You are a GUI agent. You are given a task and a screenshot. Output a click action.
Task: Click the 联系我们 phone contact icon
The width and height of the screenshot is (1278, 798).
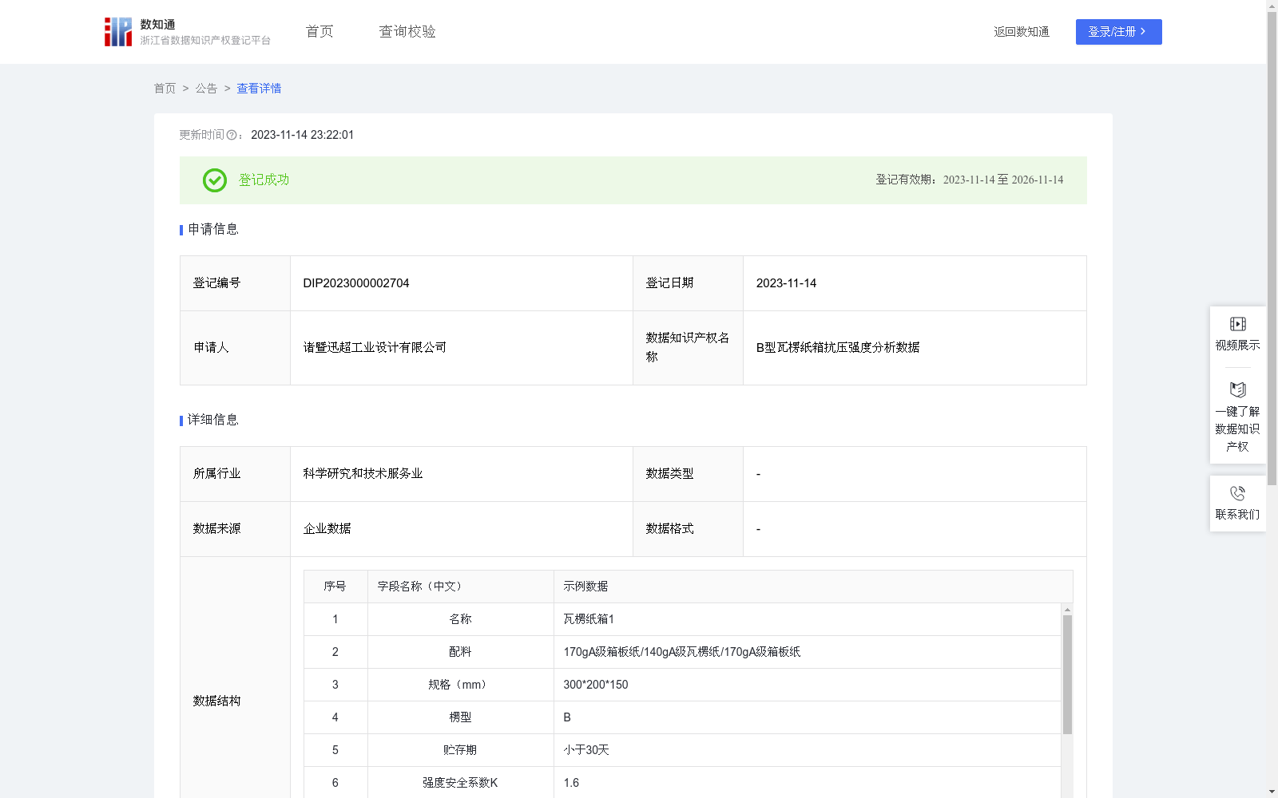click(1237, 494)
